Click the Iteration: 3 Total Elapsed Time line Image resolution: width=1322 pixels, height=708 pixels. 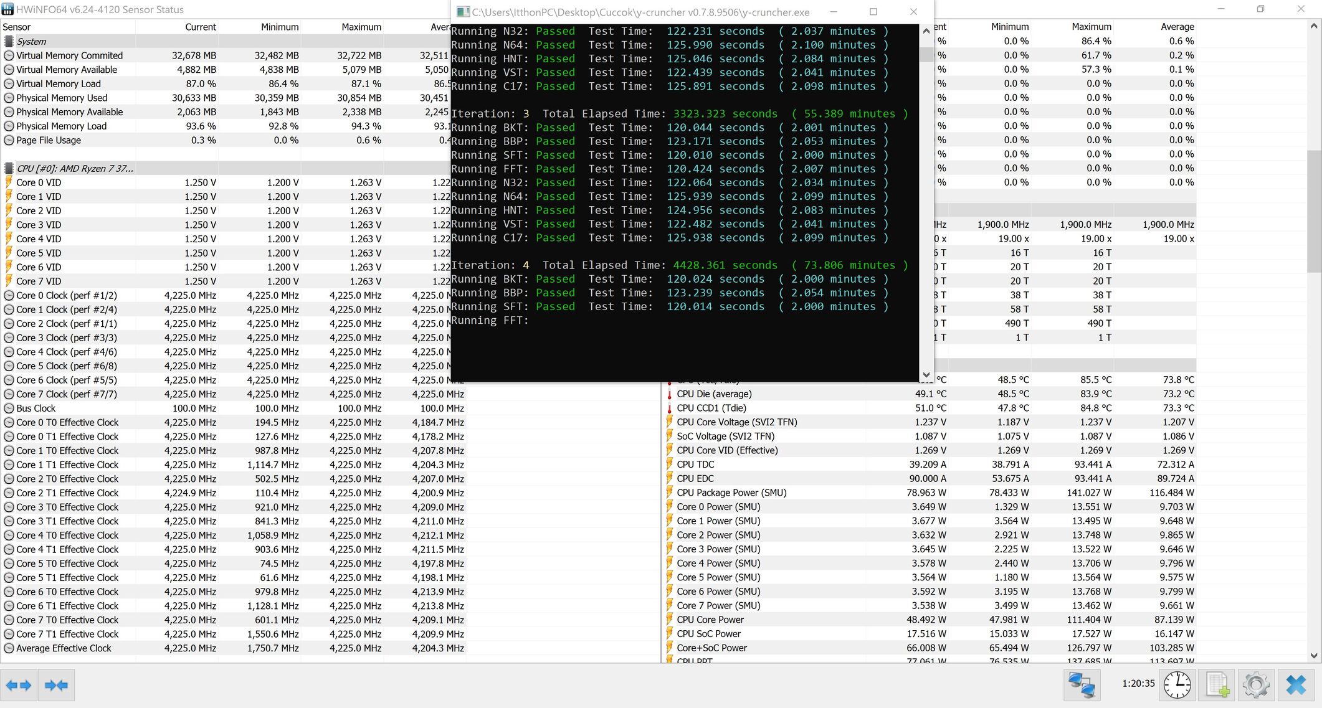coord(679,114)
